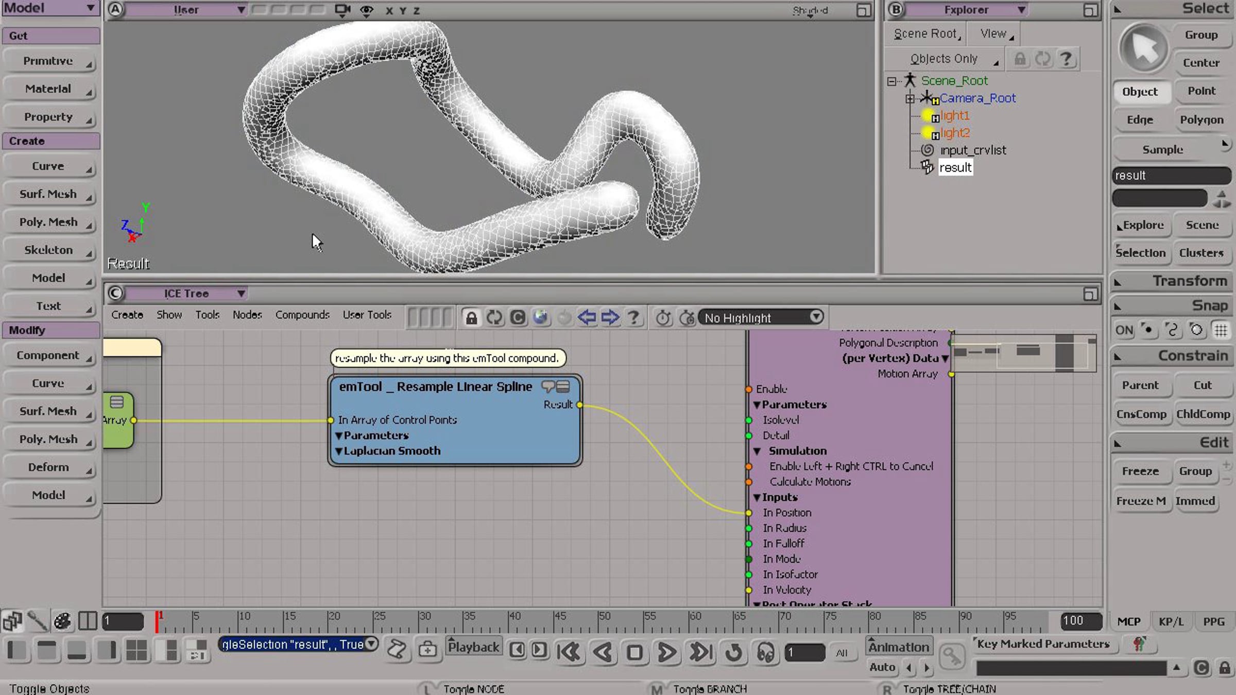Toggle the Snap ON button
This screenshot has width=1236, height=695.
pyautogui.click(x=1124, y=330)
